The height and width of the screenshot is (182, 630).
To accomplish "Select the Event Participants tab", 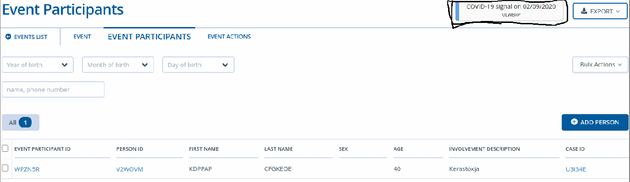I will [149, 37].
